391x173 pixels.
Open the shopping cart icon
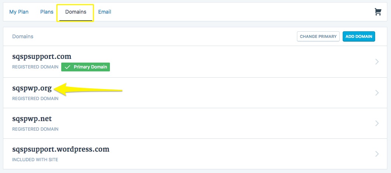(378, 12)
